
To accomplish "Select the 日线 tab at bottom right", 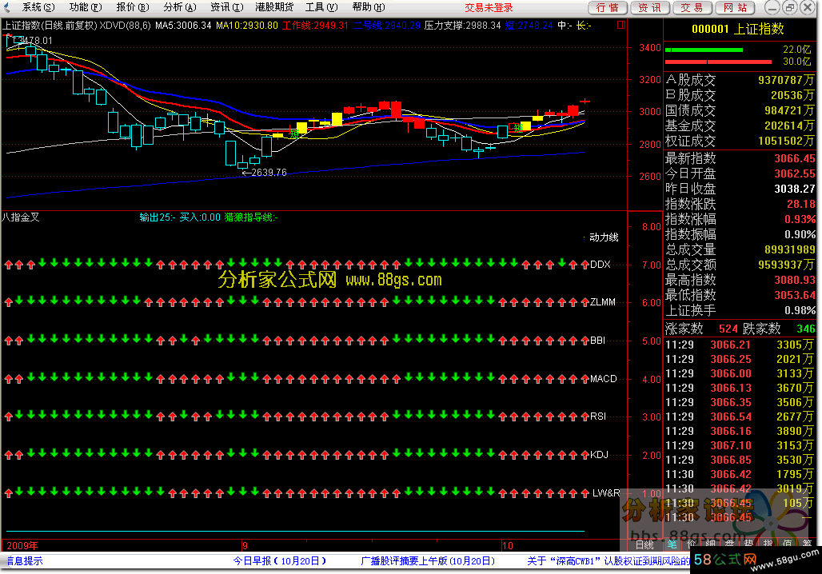I will (644, 544).
